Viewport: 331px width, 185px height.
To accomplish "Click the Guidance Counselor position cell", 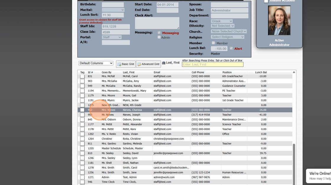I will (x=234, y=86).
